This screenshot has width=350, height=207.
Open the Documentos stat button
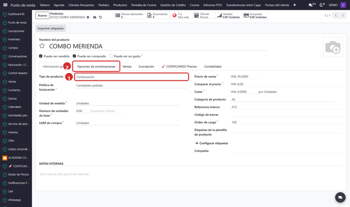[158, 15]
